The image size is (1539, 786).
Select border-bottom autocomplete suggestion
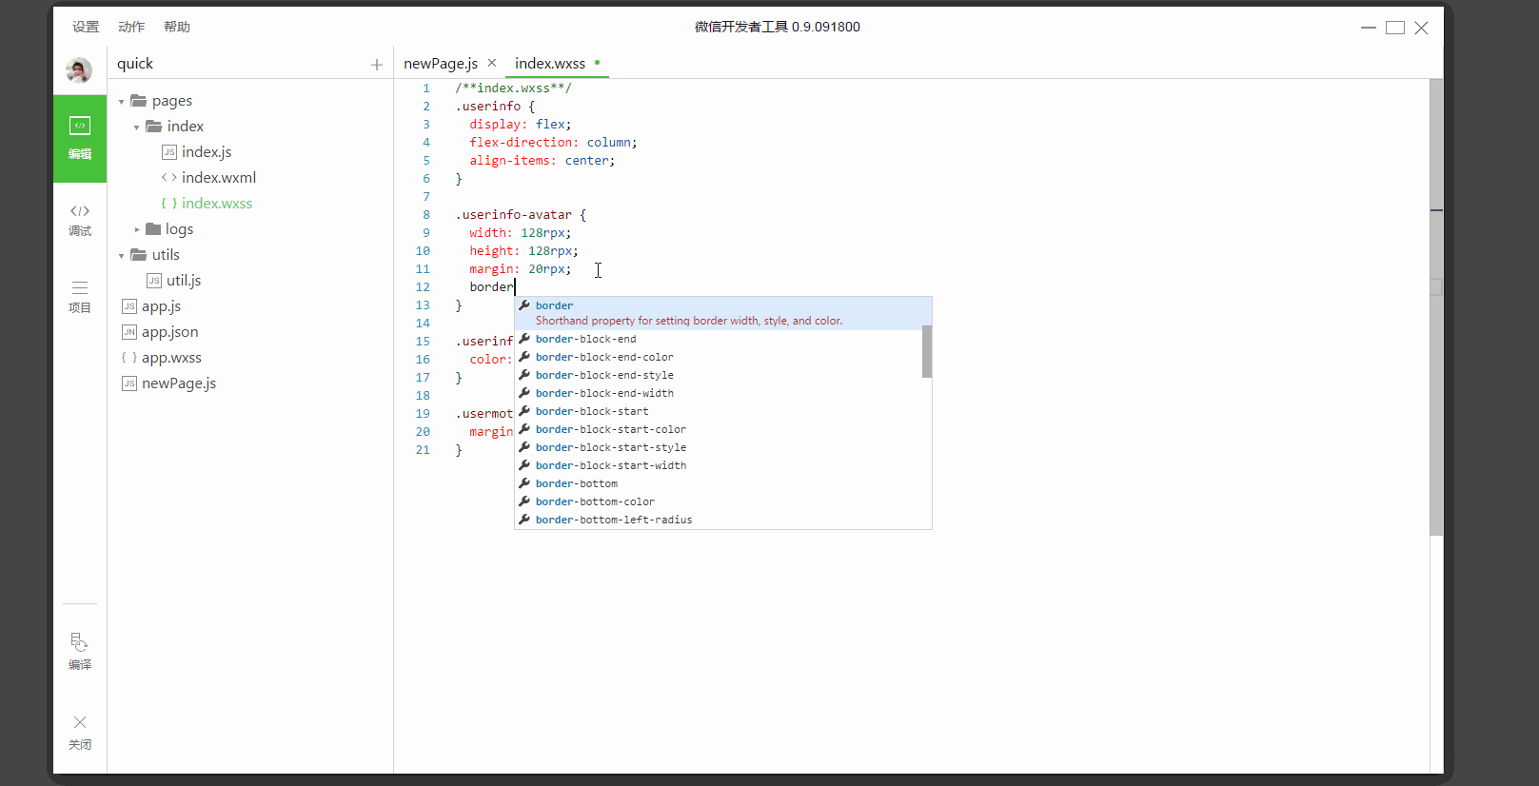(576, 483)
